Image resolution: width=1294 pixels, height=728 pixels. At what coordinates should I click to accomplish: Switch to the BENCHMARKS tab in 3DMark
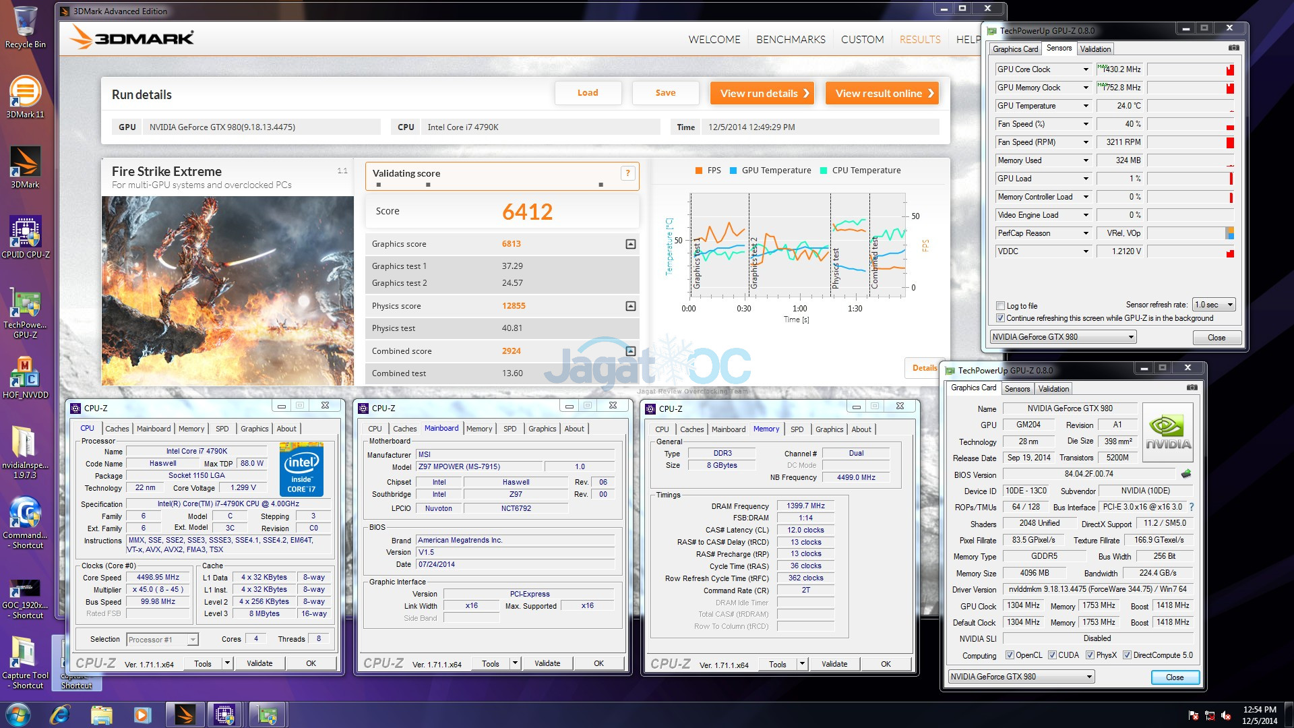click(x=791, y=40)
